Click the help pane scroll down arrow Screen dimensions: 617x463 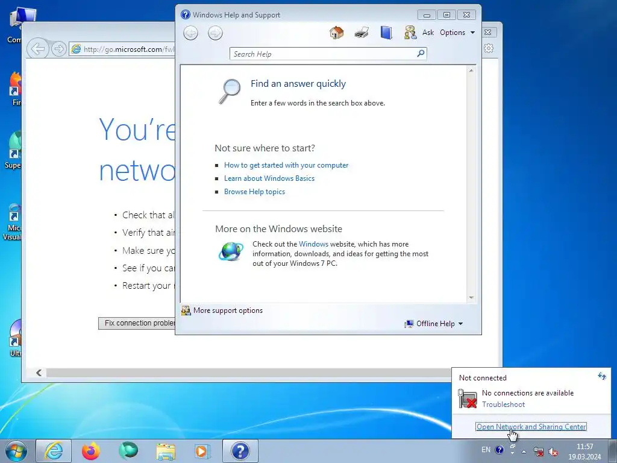pos(471,298)
